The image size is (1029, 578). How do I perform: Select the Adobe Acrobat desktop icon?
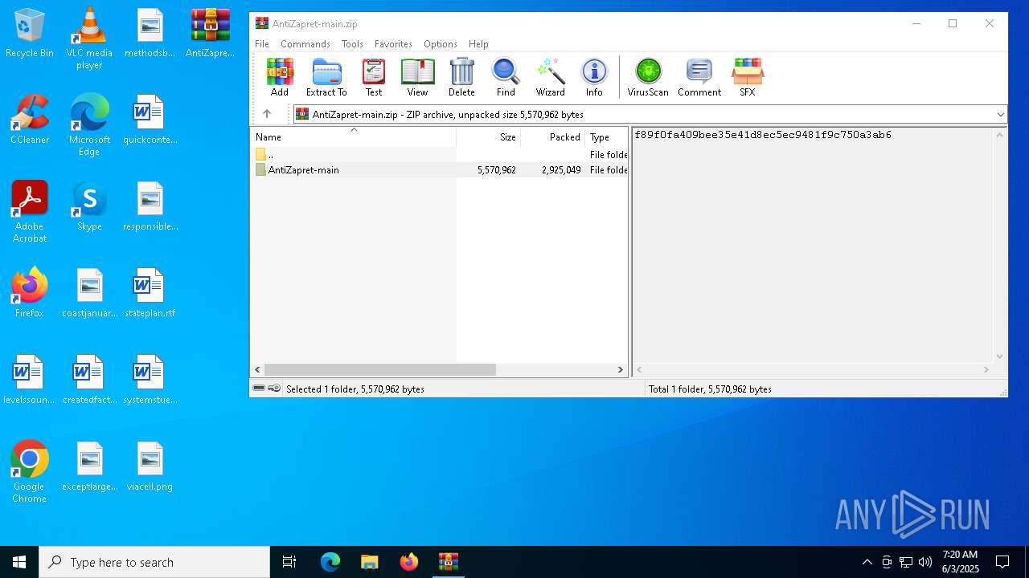pos(30,212)
